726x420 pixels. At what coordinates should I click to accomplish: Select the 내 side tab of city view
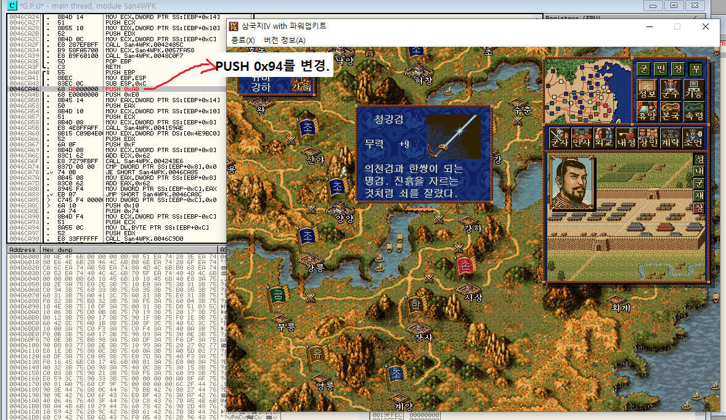699,172
